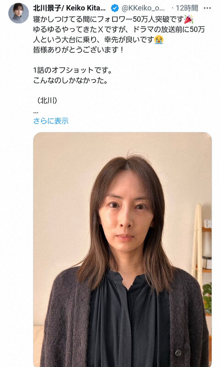Click the crying face emoji

(x=159, y=39)
